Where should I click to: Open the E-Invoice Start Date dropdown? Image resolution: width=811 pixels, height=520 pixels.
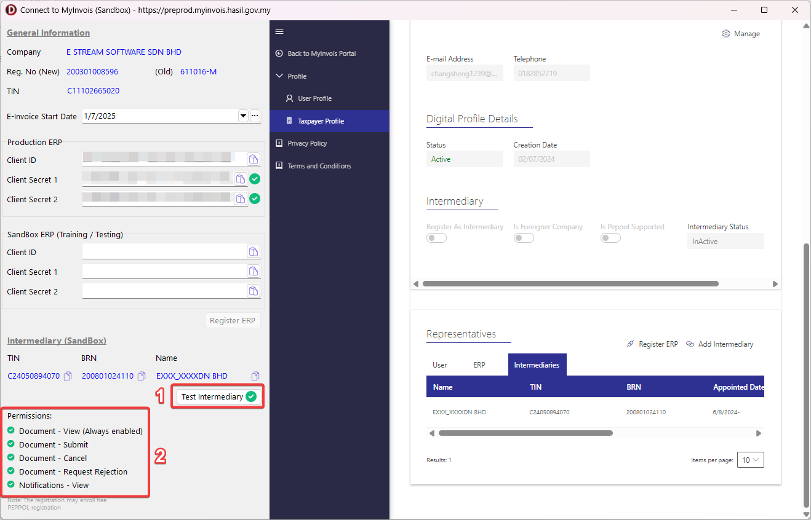click(243, 116)
